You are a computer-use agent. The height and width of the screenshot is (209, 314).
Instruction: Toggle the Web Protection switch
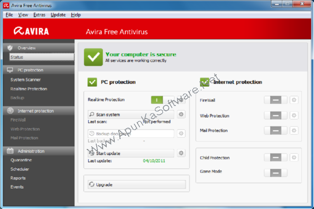pos(276,115)
